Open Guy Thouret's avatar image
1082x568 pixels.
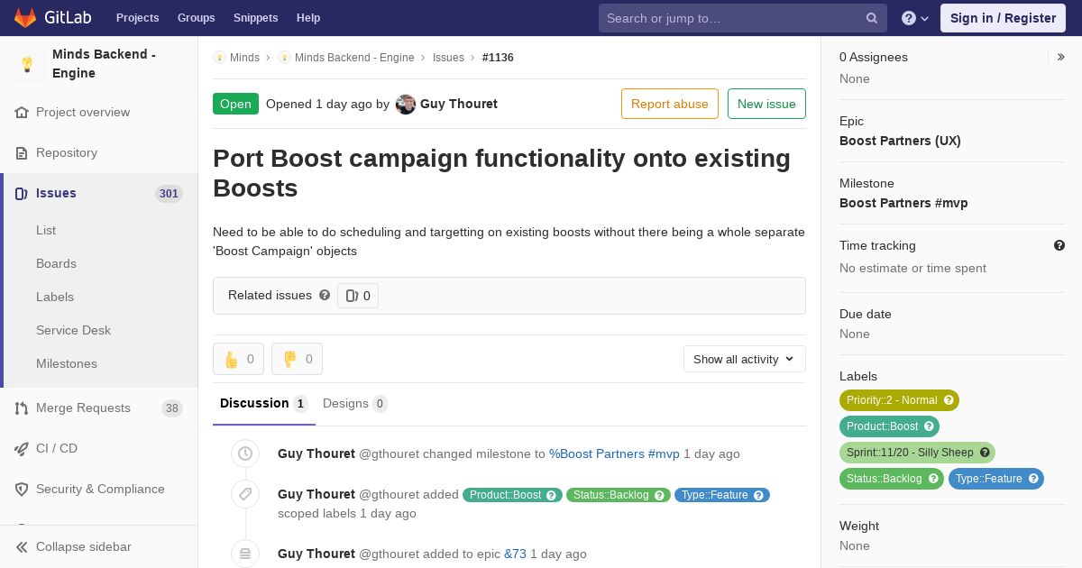click(406, 104)
